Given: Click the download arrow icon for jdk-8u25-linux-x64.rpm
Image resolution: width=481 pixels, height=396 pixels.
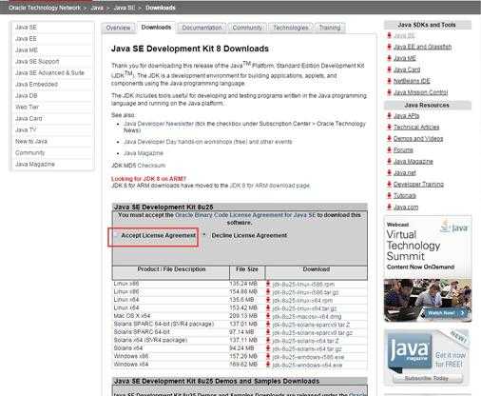Looking at the screenshot, I should point(268,300).
